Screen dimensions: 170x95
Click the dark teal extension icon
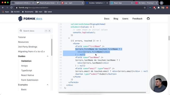(150, 8)
